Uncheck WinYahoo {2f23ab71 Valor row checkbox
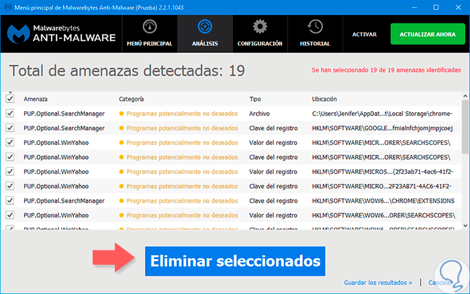Screen dimensions: 470x294 [10, 171]
